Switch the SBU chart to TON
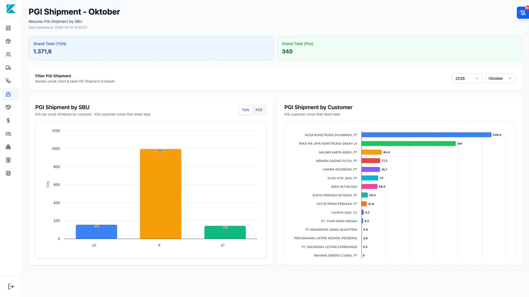529x297 pixels. point(245,110)
